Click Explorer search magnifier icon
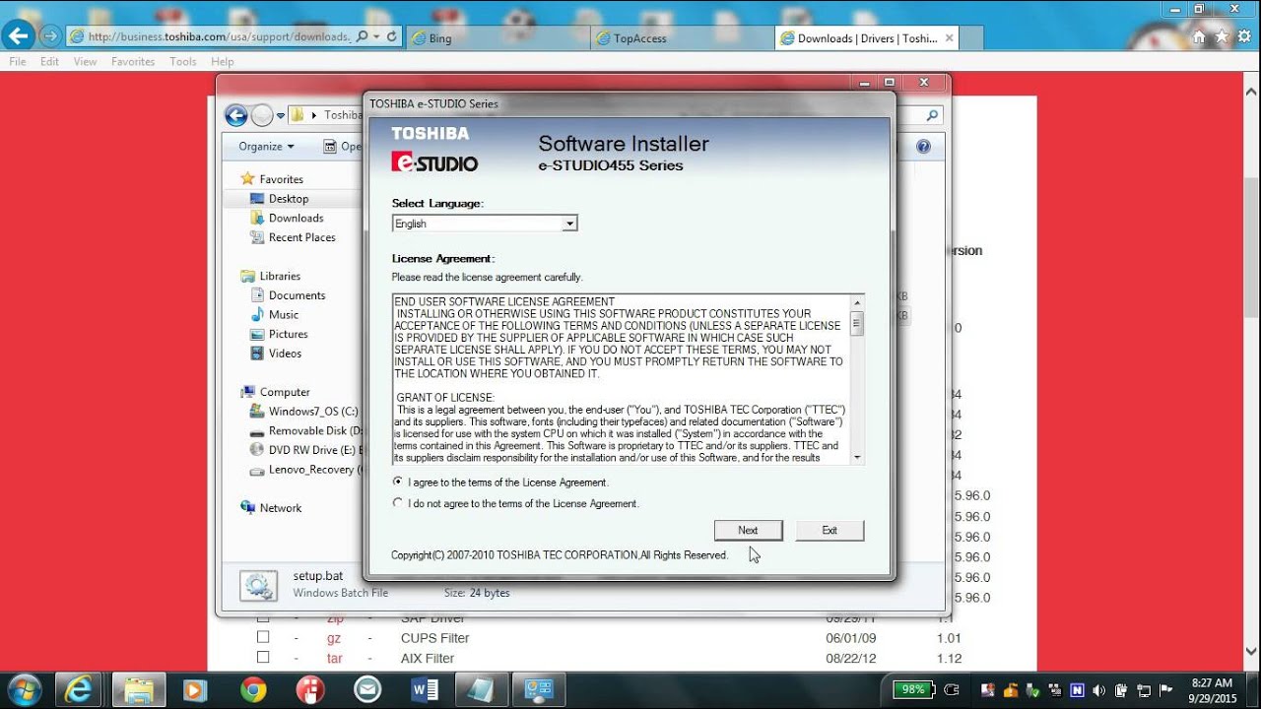Viewport: 1261px width, 709px height. click(x=933, y=115)
